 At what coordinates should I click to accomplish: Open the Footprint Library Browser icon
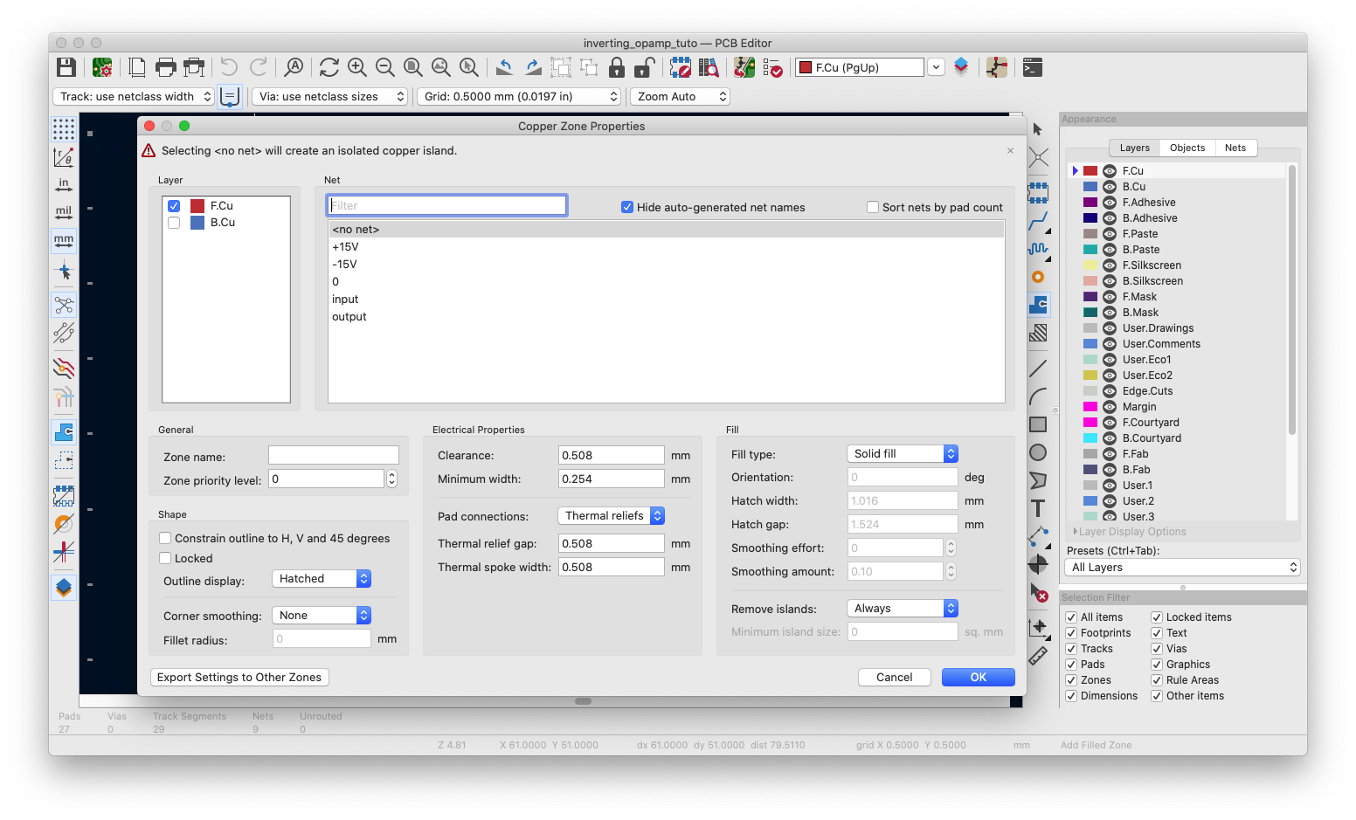(x=709, y=67)
